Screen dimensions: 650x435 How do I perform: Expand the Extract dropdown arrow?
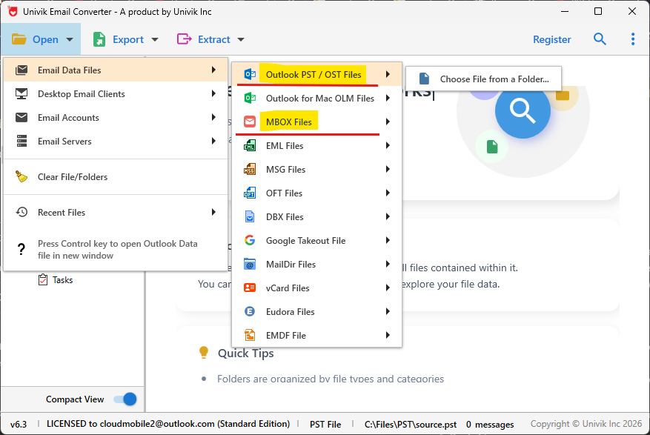pyautogui.click(x=241, y=40)
